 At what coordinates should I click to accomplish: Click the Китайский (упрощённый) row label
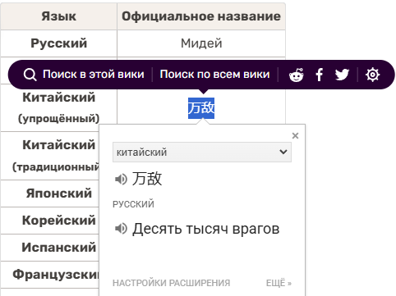(x=59, y=107)
